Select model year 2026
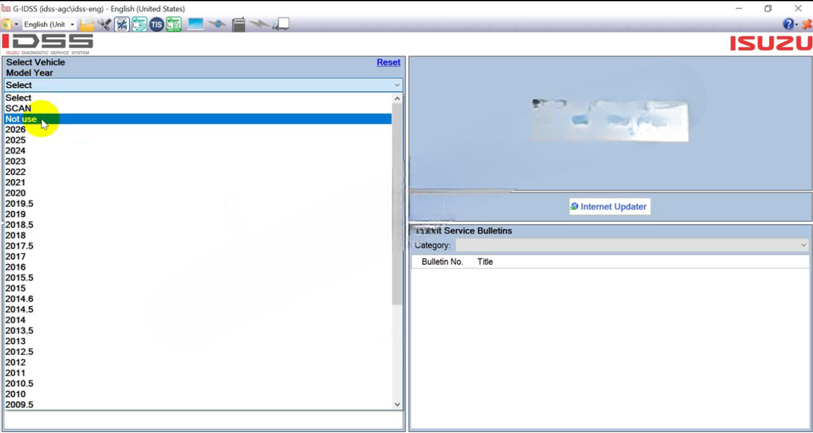This screenshot has height=433, width=813. click(x=198, y=130)
